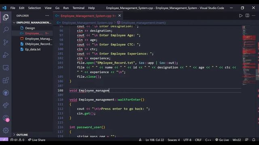Open the Remote Explorer view
259x145 pixels.
[6, 68]
